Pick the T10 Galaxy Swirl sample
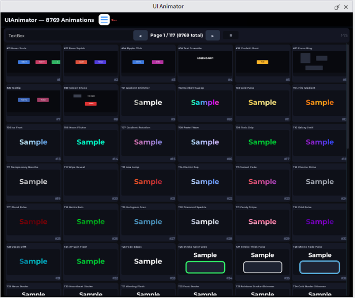The height and width of the screenshot is (298, 355). [x=319, y=142]
